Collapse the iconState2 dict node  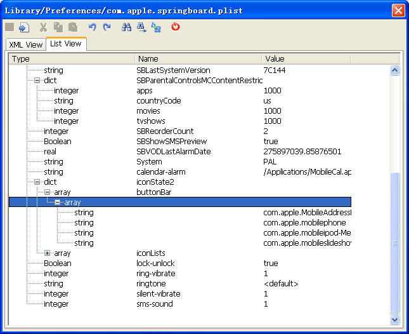click(x=37, y=182)
